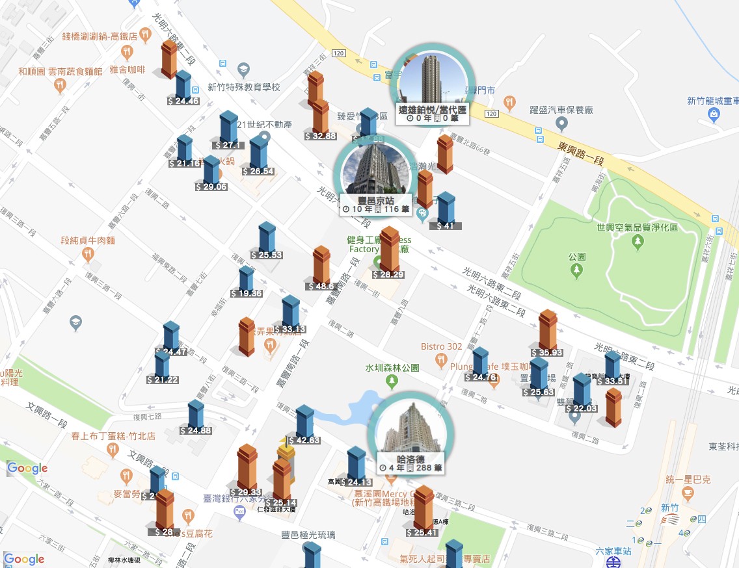Click the Bistro 302 restaurant pin

coord(441,361)
